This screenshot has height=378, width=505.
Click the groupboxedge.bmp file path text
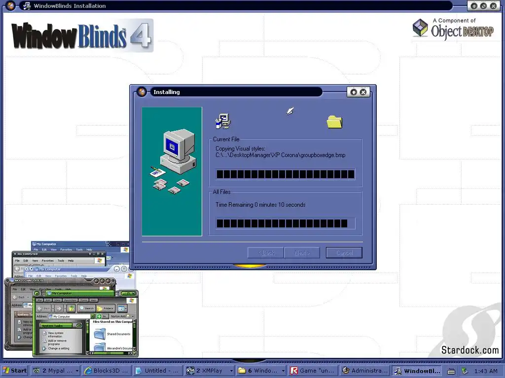(x=280, y=155)
